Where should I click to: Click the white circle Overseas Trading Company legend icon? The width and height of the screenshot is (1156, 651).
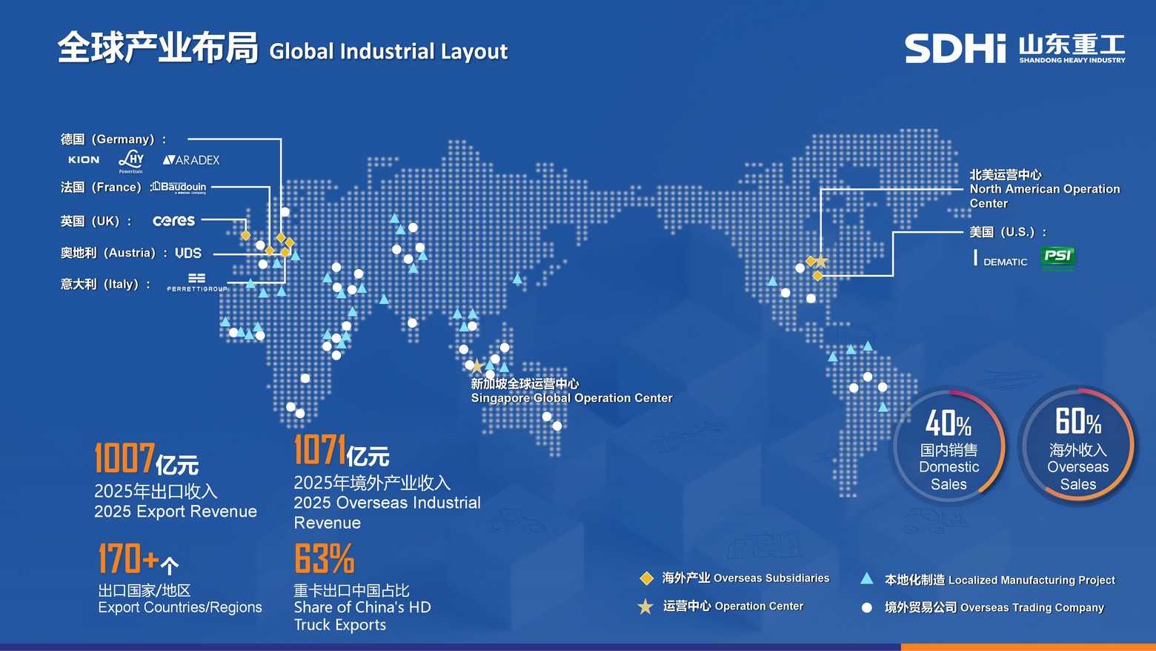866,607
